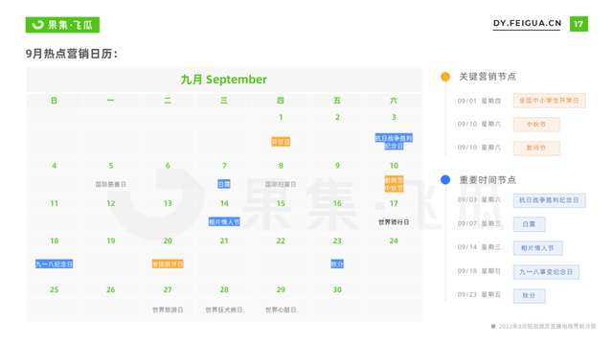Click the orange 中秋节 tag under September 10
The height and width of the screenshot is (345, 613).
tap(394, 188)
